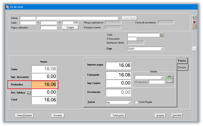Click the Pagos ordenados input field
Viewport: 203px width, 126px height.
(48, 27)
